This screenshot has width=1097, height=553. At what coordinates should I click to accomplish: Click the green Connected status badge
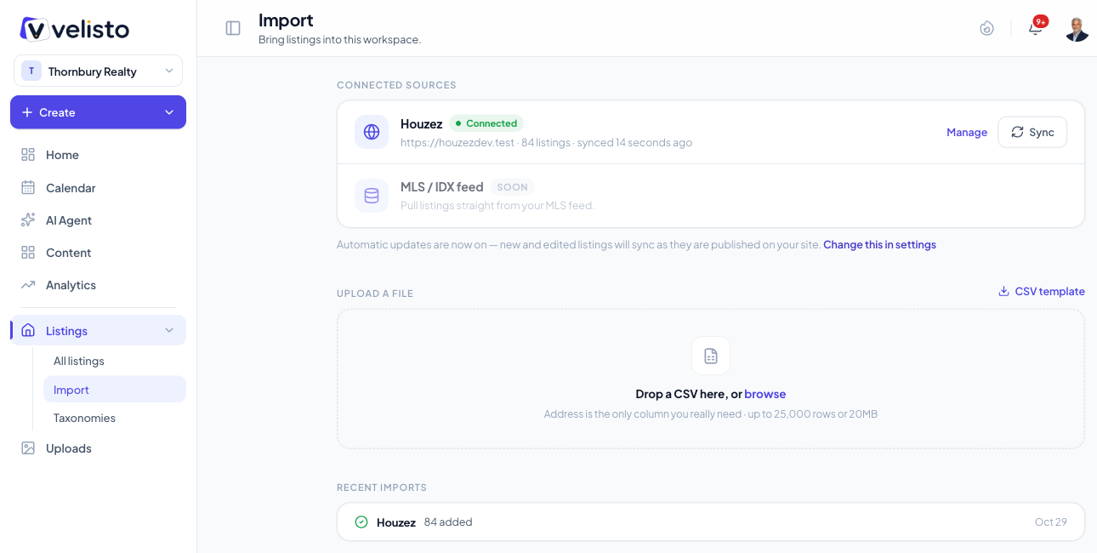pos(486,123)
